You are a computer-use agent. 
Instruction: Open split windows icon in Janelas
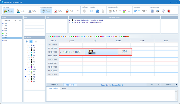pyautogui.click(x=92, y=11)
